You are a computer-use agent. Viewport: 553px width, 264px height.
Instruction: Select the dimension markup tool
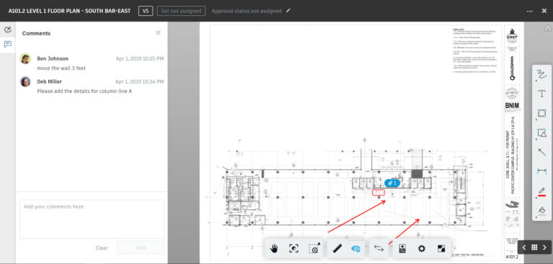point(541,171)
